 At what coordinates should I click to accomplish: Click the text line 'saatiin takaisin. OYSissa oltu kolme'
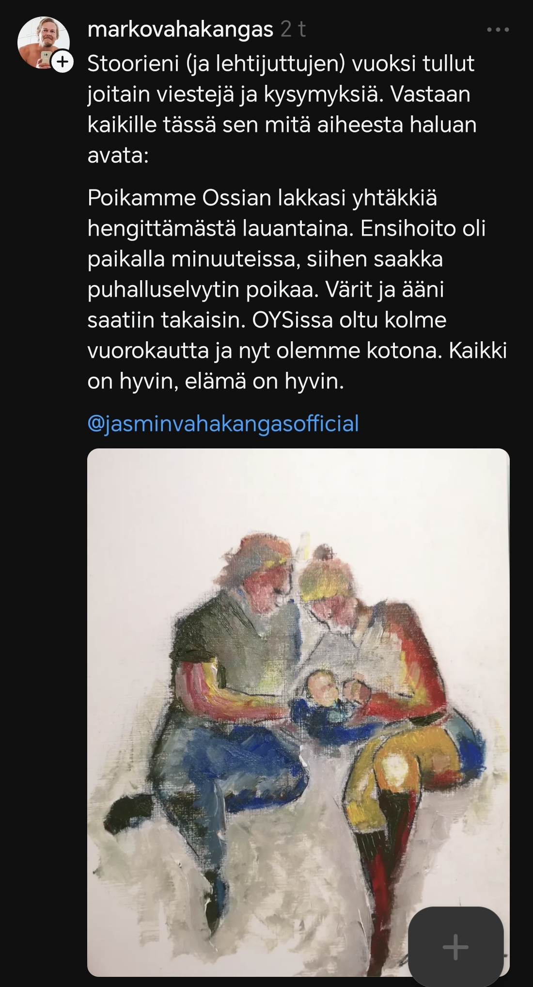pos(267,320)
